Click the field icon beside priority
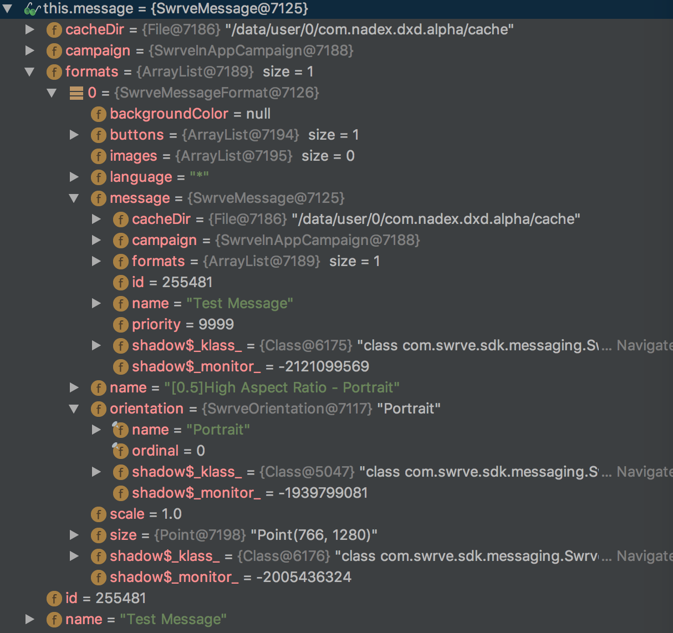Viewport: 673px width, 633px height. 120,324
